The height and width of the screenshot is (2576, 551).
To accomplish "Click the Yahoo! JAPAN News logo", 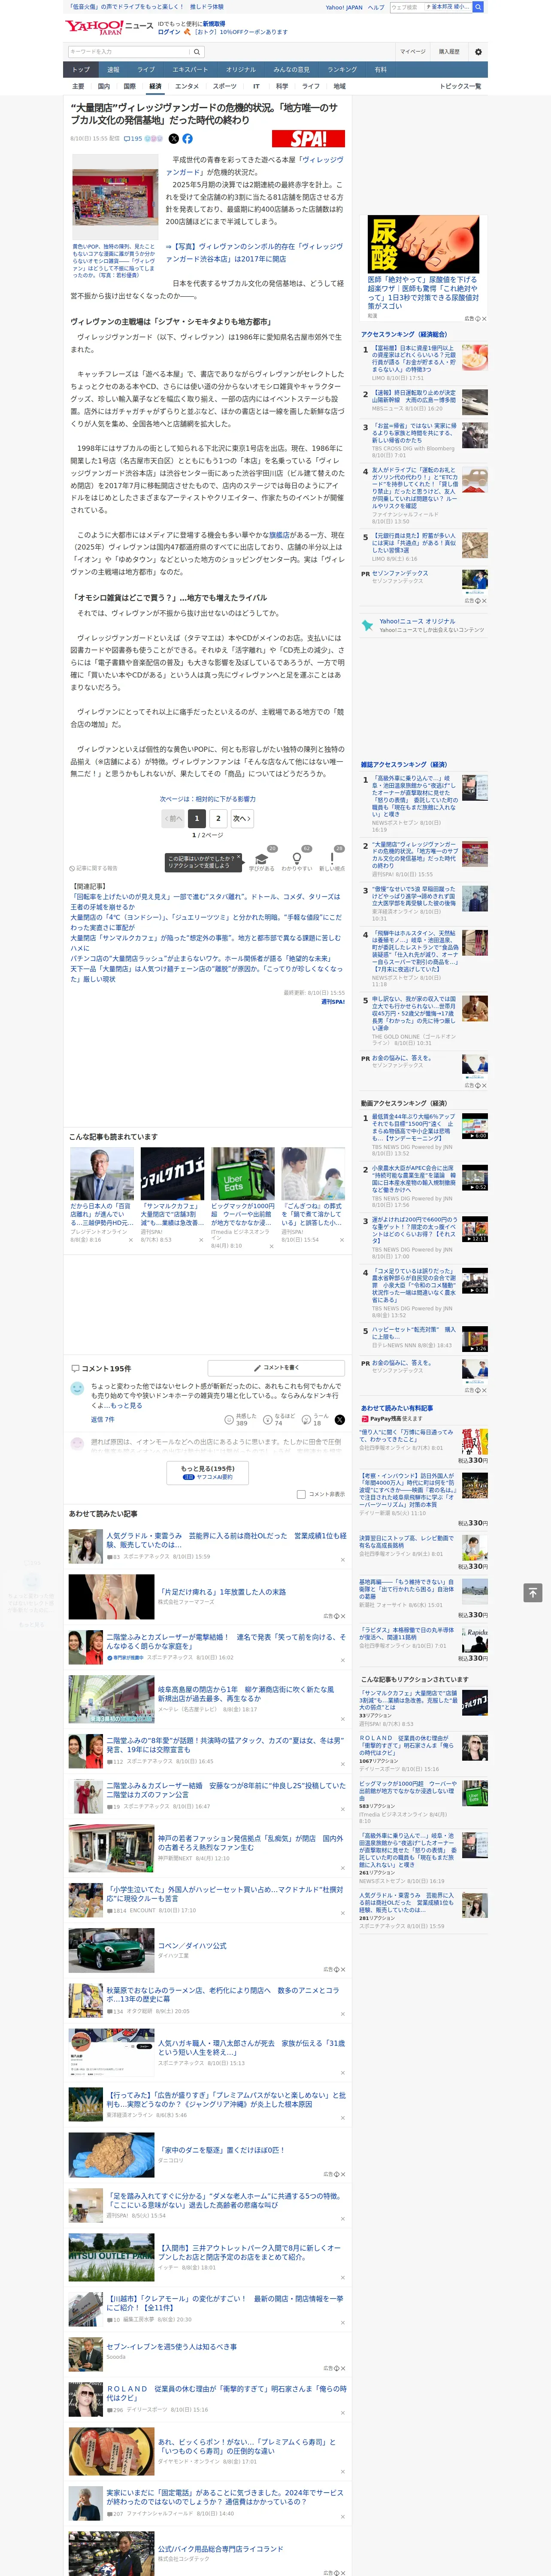I will click(x=110, y=27).
